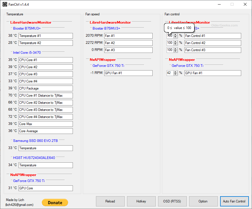
Task: Focus the Fan Control #3 percentage value field
Action: [x=170, y=50]
